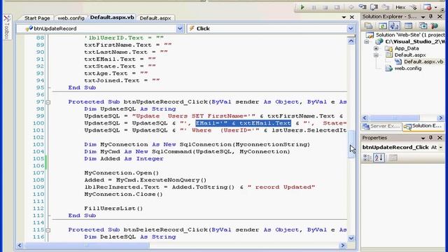Screen dimensions: 448x252
Task: Click Solution Explorer horizontal scroll left arrow
Action: pos(365,118)
